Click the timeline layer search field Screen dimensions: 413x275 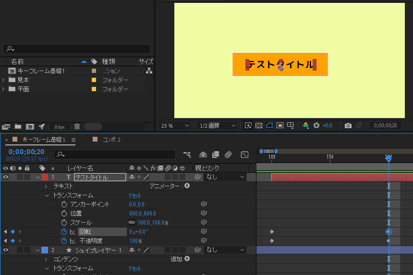[x=115, y=155]
